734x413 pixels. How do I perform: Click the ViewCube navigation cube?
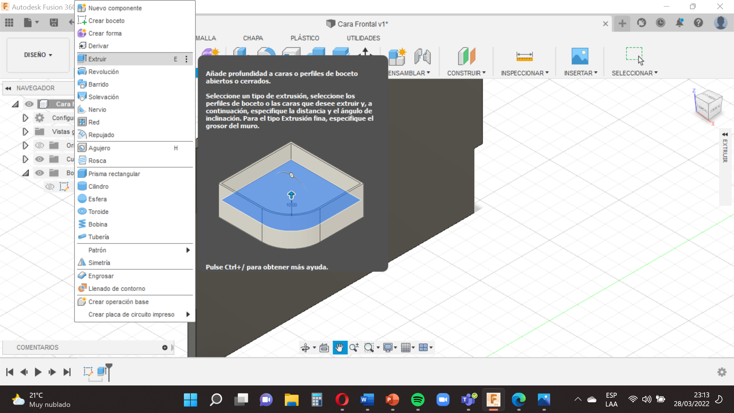[708, 106]
